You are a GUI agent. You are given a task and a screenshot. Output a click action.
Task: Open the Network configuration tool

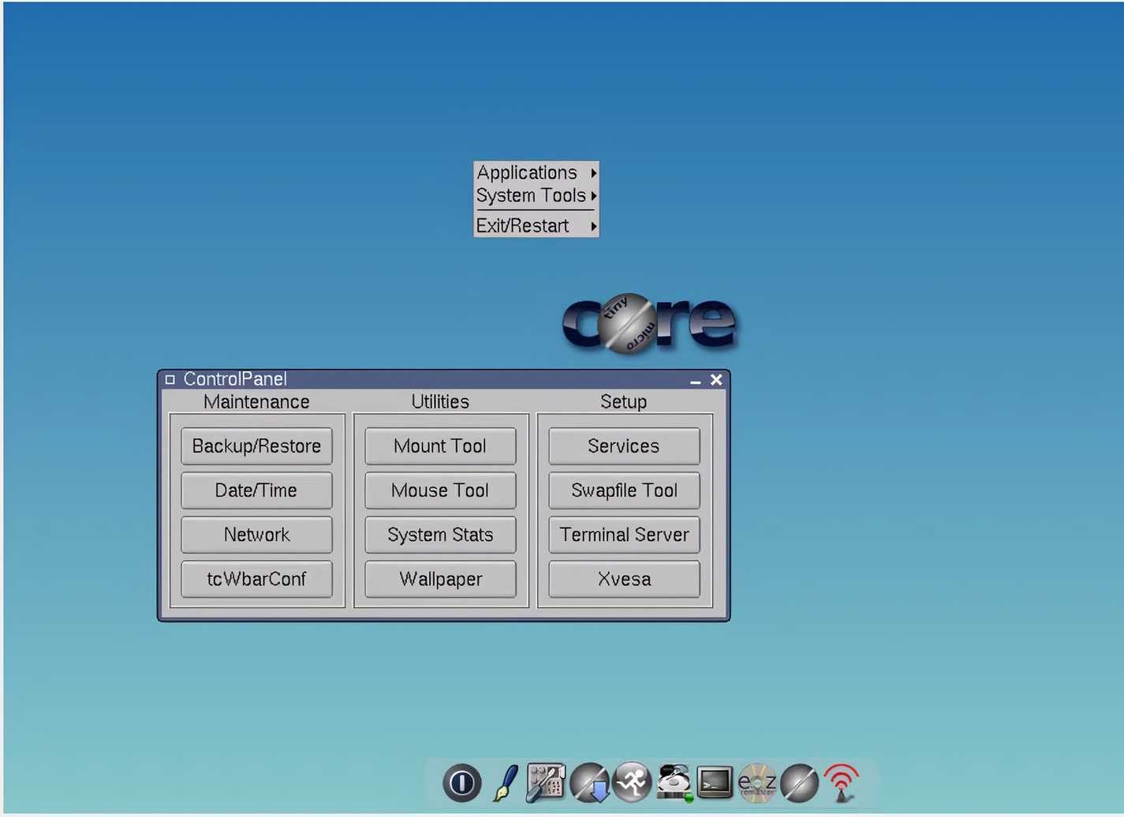click(256, 535)
